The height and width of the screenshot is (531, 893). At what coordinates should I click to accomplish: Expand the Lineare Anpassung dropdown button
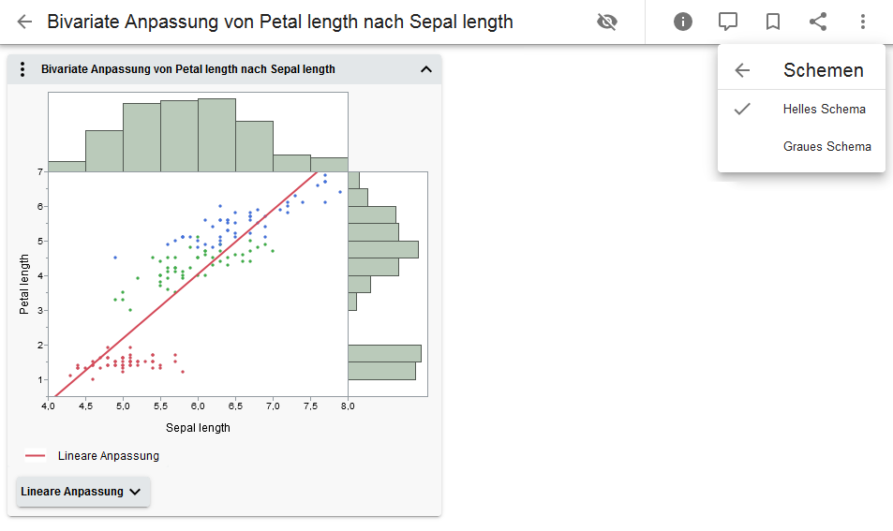coord(83,492)
